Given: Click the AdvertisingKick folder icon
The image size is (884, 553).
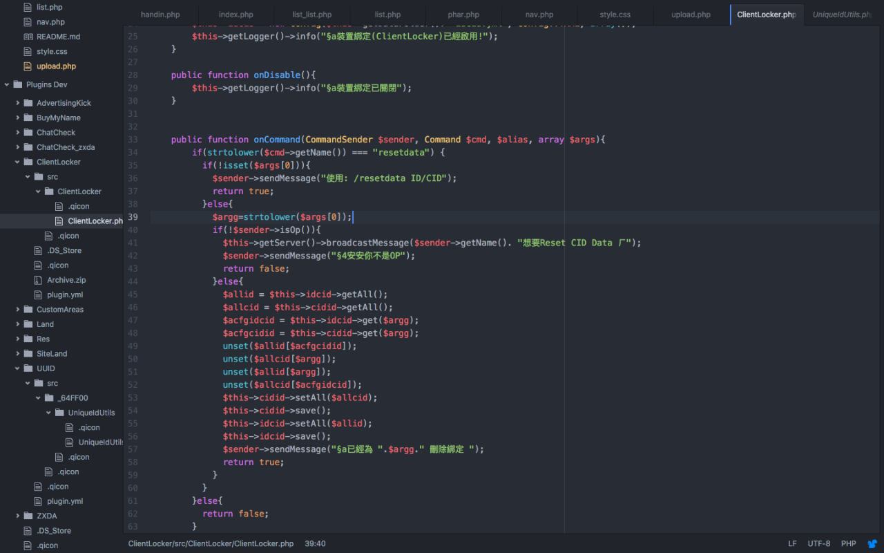Looking at the screenshot, I should point(28,103).
